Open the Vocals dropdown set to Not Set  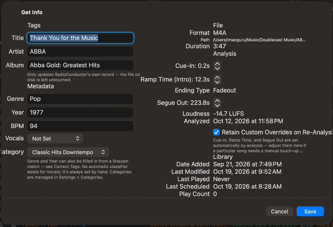tap(55, 139)
